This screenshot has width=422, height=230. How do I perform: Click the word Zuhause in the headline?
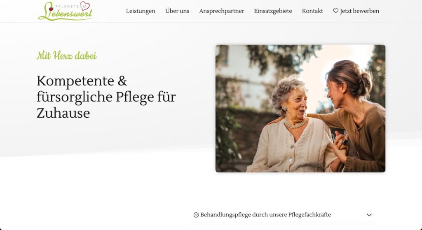[x=63, y=113]
